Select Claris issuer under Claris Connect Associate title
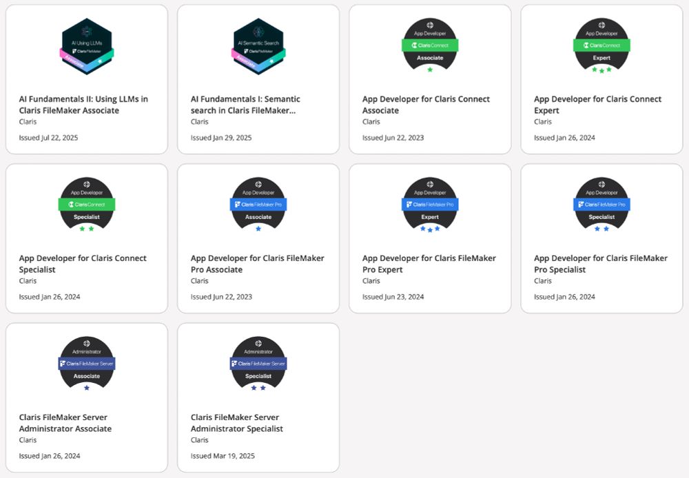The height and width of the screenshot is (478, 689). click(x=371, y=122)
